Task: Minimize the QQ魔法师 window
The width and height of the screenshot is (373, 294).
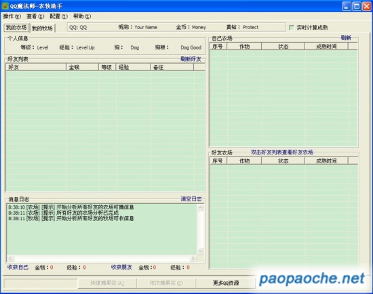Action: pos(347,6)
